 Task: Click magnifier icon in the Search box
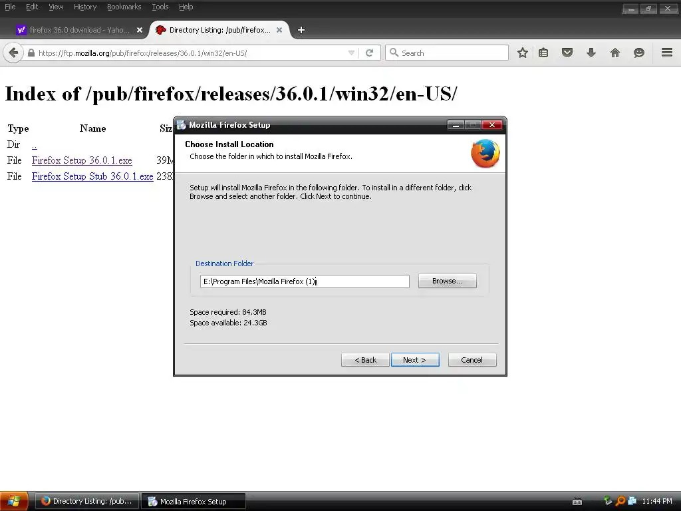(394, 53)
